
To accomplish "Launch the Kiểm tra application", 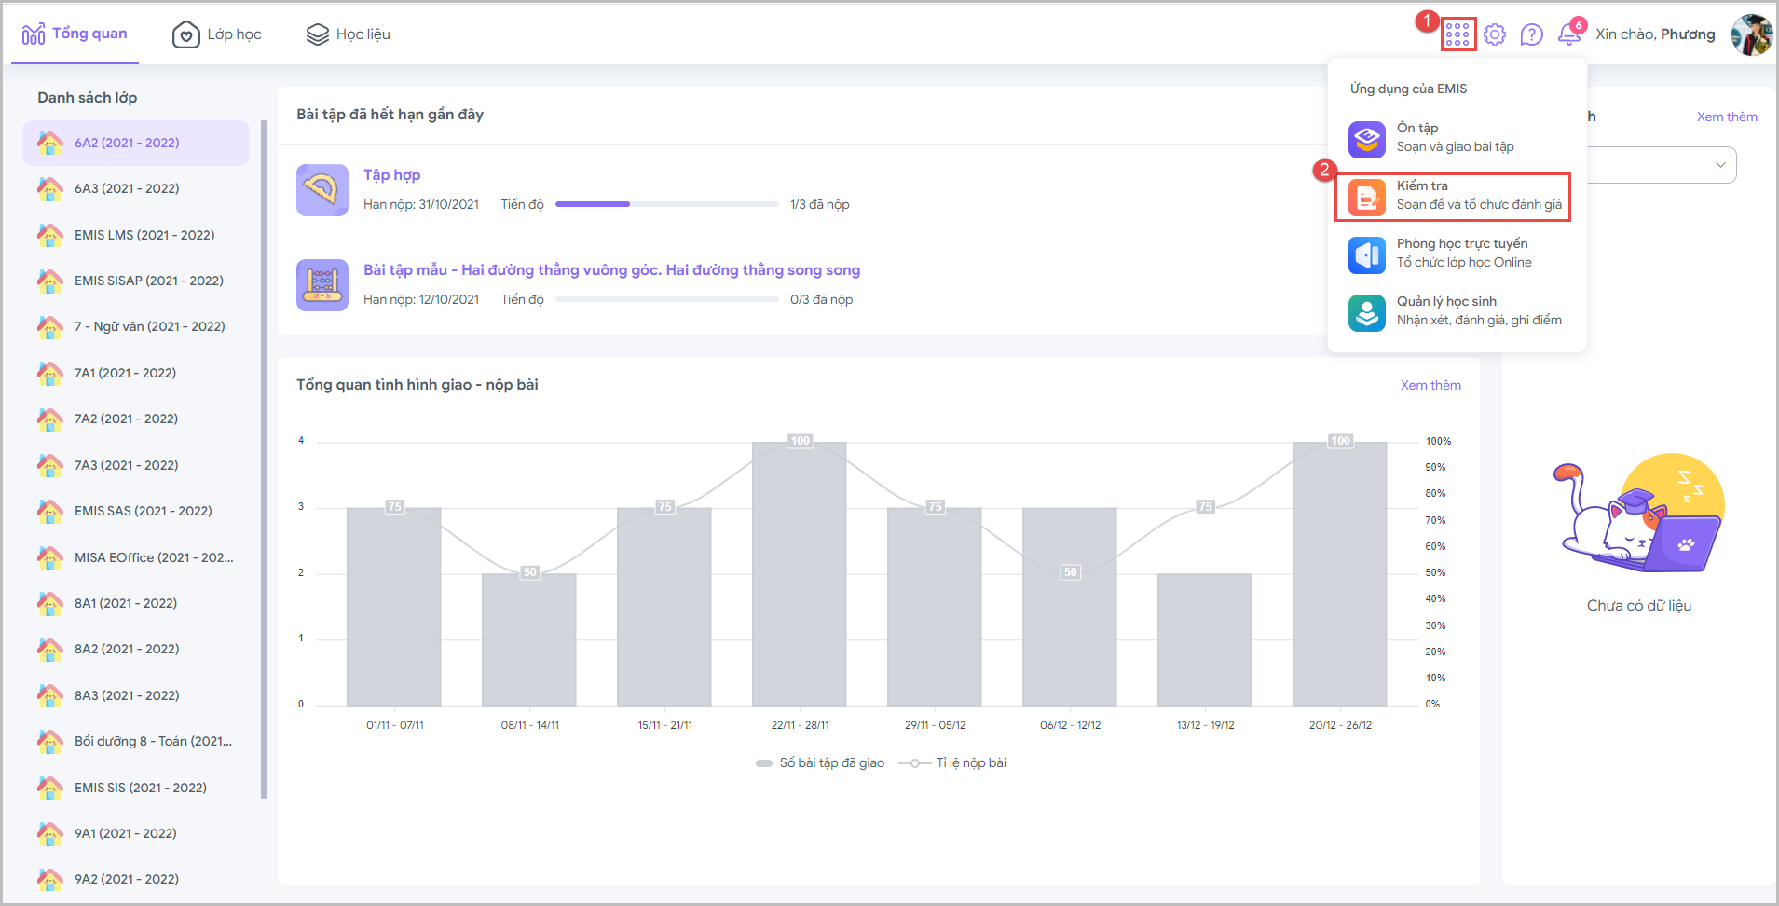I will click(1453, 196).
